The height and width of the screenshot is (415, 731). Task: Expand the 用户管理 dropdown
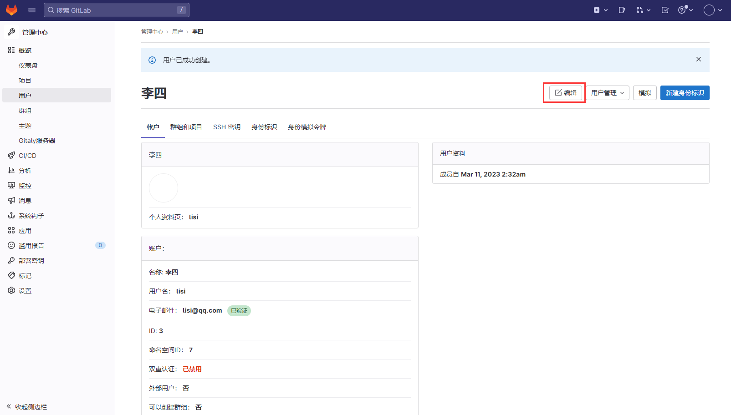[607, 93]
